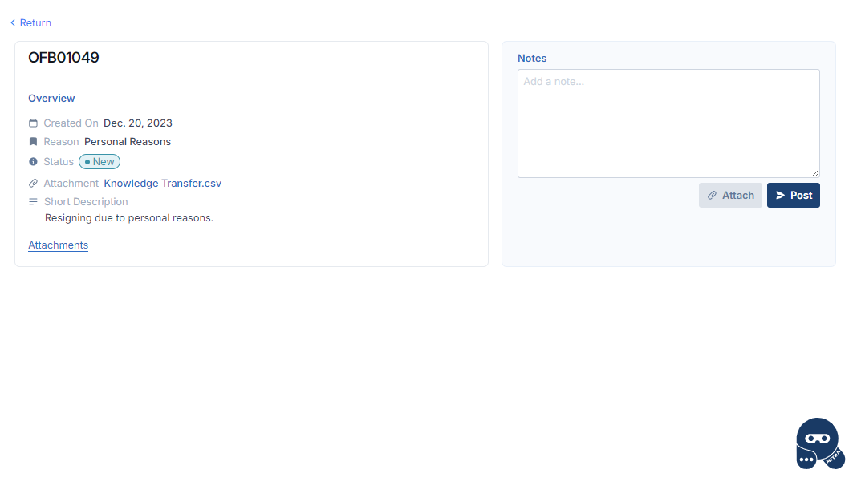Click the Overview section heading
The height and width of the screenshot is (498, 853).
pyautogui.click(x=51, y=99)
